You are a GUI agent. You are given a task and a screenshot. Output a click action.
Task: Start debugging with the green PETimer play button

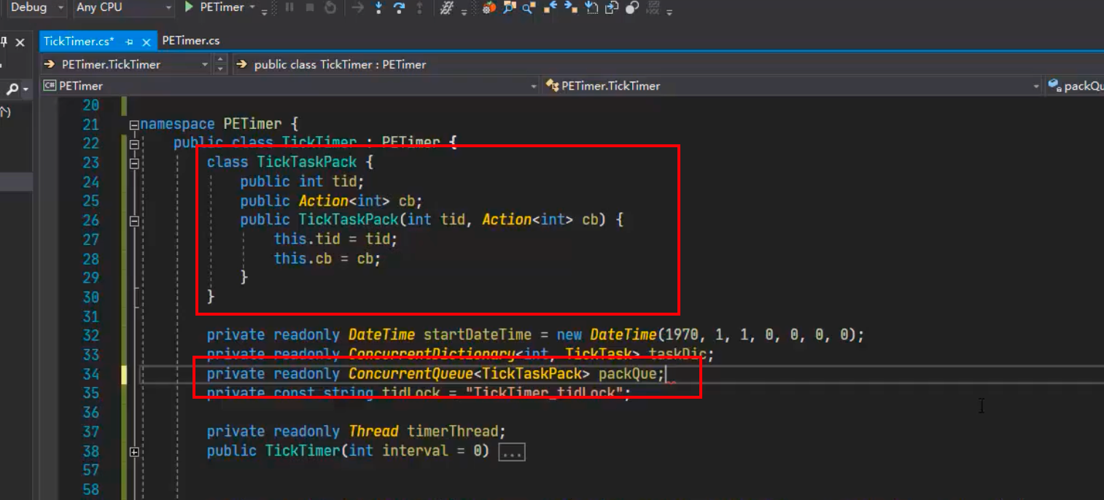click(189, 7)
